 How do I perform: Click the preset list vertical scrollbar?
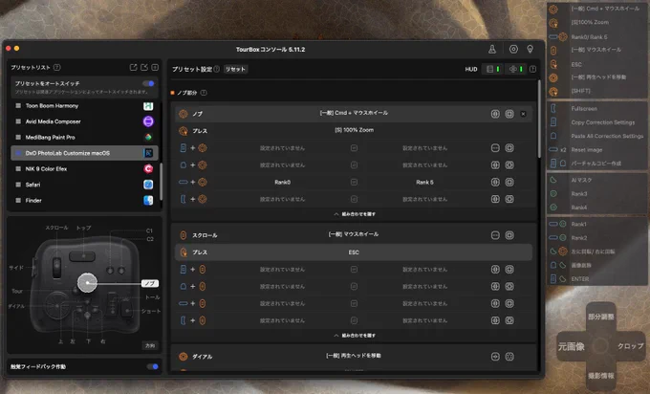pos(161,182)
